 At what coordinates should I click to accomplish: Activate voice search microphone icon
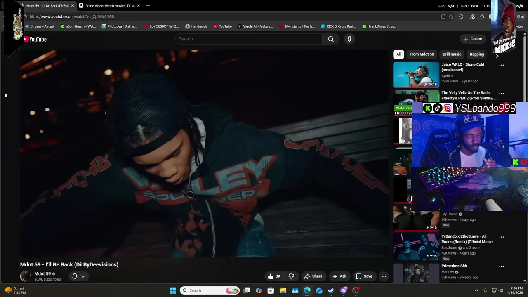pyautogui.click(x=349, y=39)
